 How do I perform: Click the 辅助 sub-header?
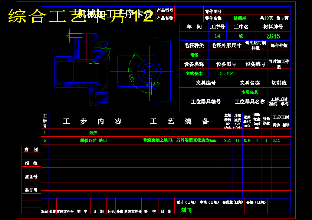coord(286,125)
